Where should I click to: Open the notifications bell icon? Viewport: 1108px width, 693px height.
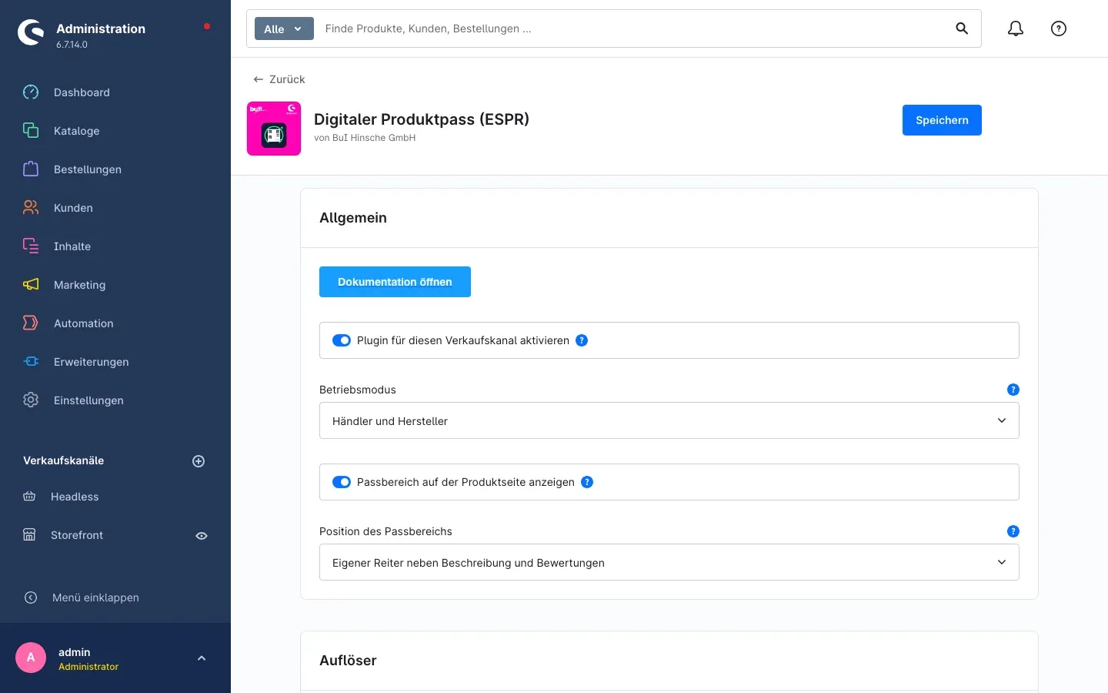(1016, 28)
